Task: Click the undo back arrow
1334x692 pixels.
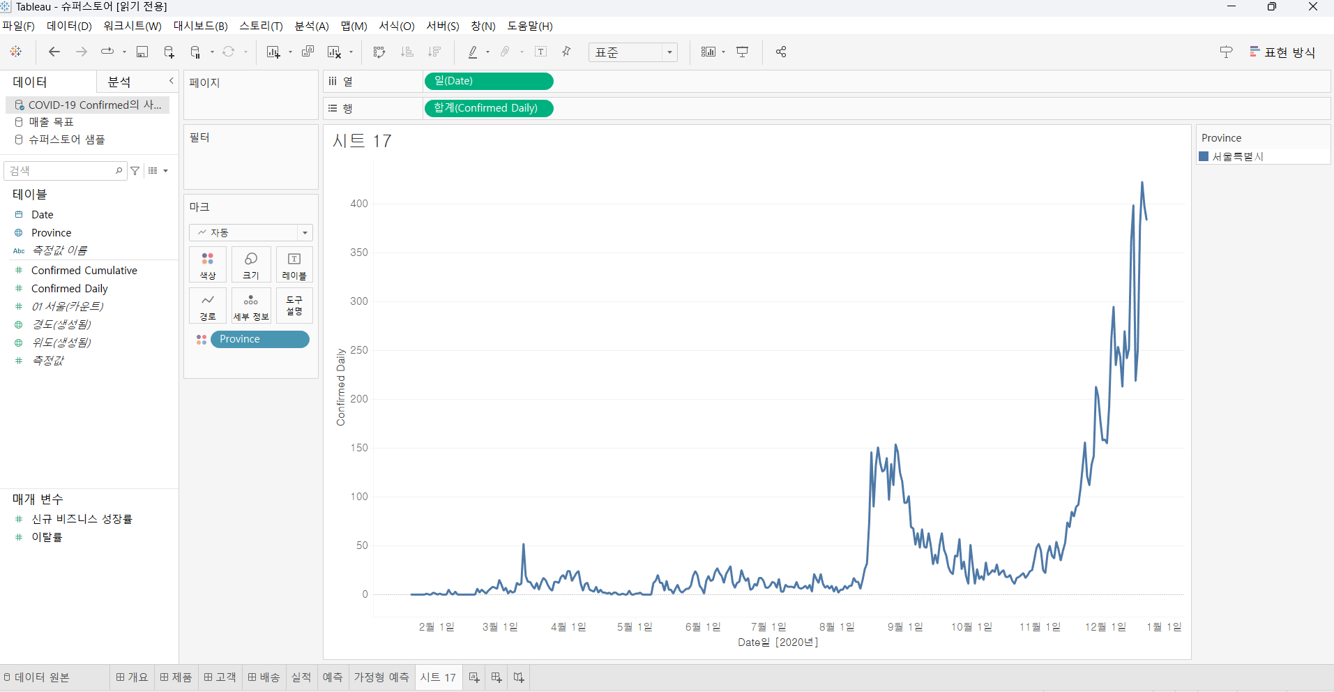Action: [x=54, y=52]
